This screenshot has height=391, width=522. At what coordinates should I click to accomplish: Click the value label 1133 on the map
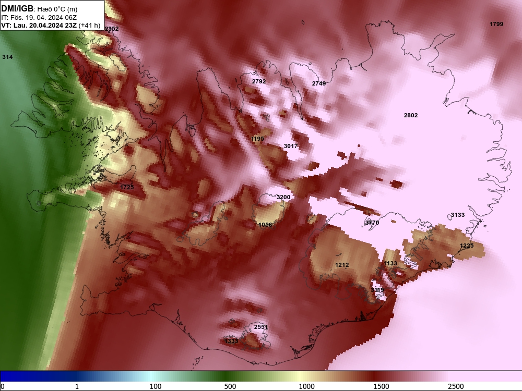tap(390, 263)
